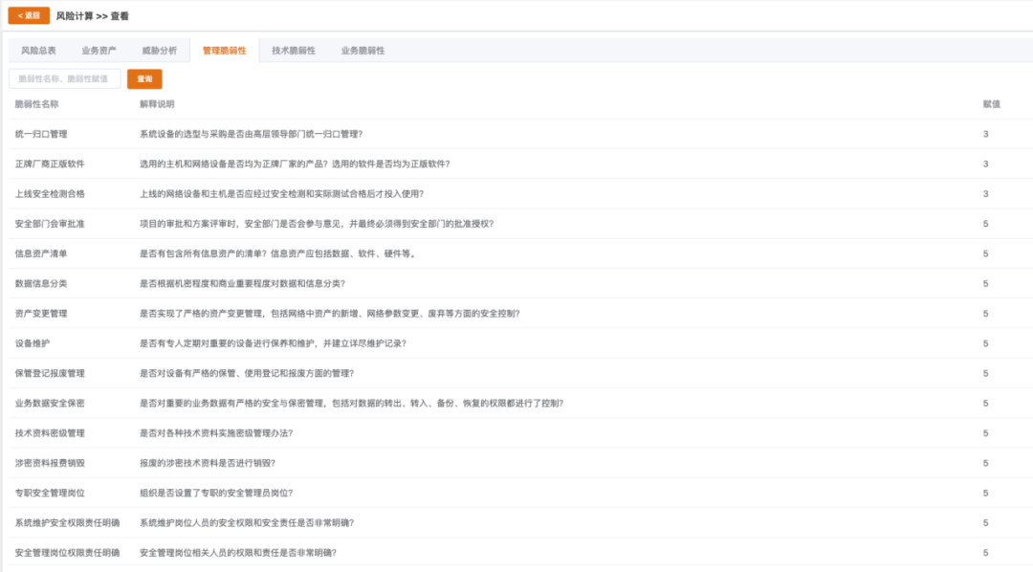Click the description of the 资产变更管理 row

pos(329,314)
